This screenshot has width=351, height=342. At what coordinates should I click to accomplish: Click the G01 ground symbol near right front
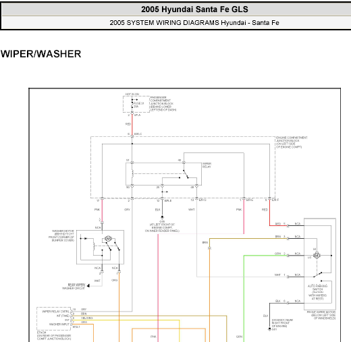(269, 329)
